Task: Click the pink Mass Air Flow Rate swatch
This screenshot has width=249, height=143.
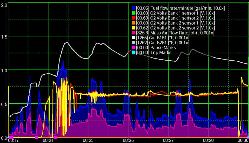Action: pos(134,33)
